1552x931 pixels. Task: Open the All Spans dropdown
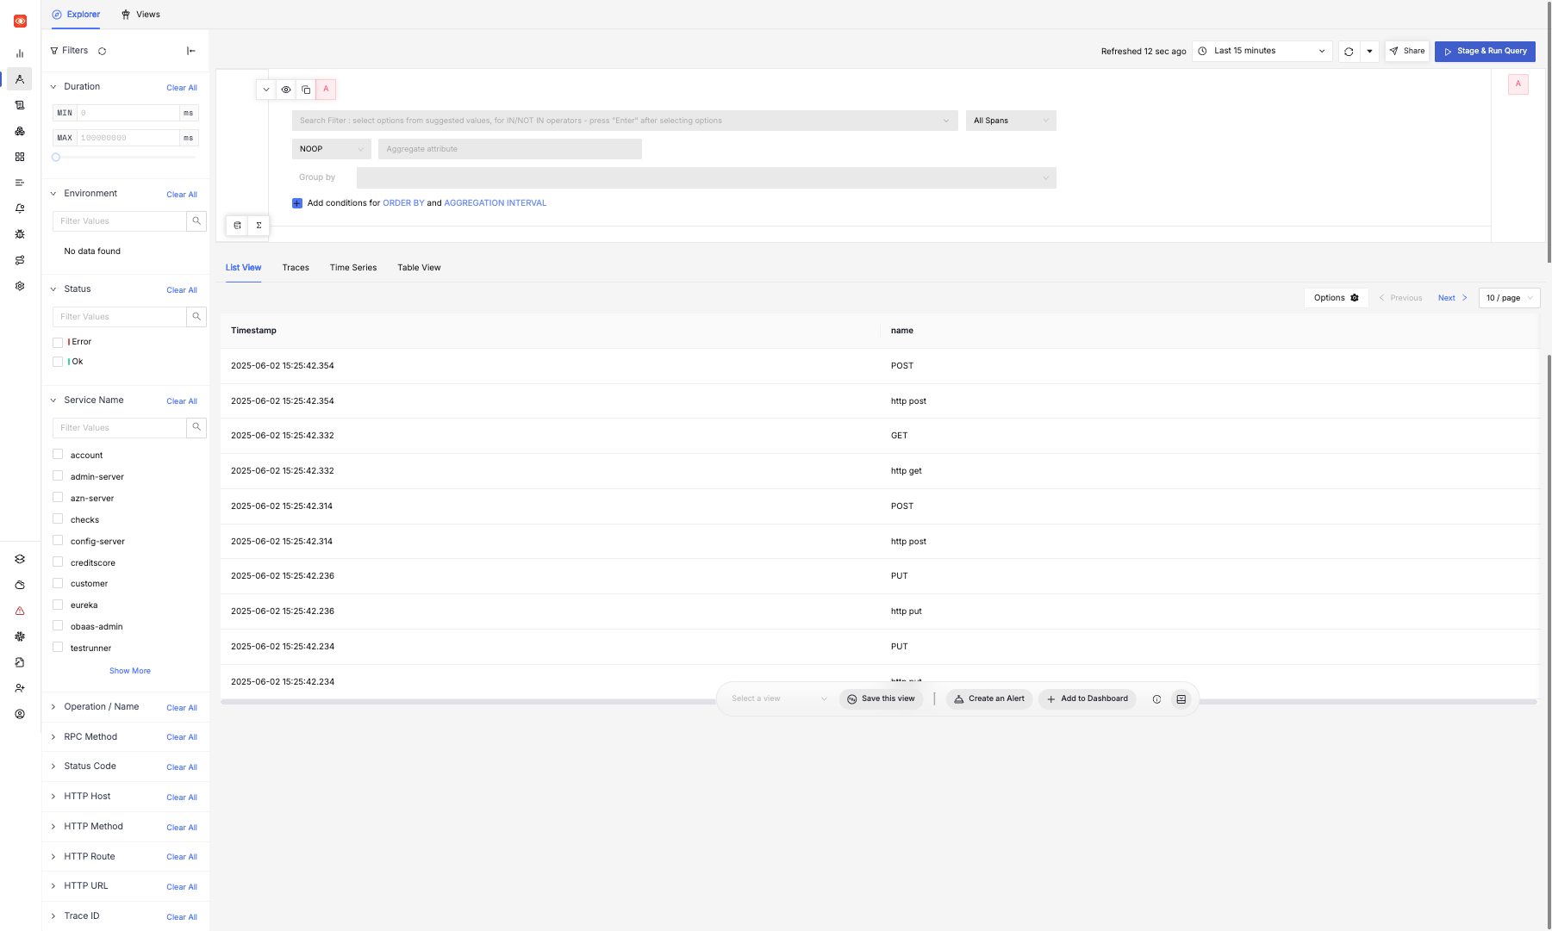[x=1010, y=121]
